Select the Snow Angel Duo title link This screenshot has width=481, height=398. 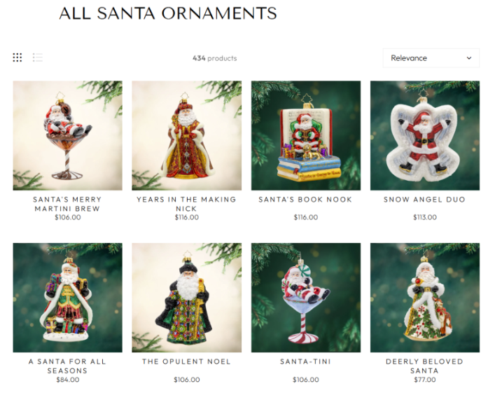424,200
